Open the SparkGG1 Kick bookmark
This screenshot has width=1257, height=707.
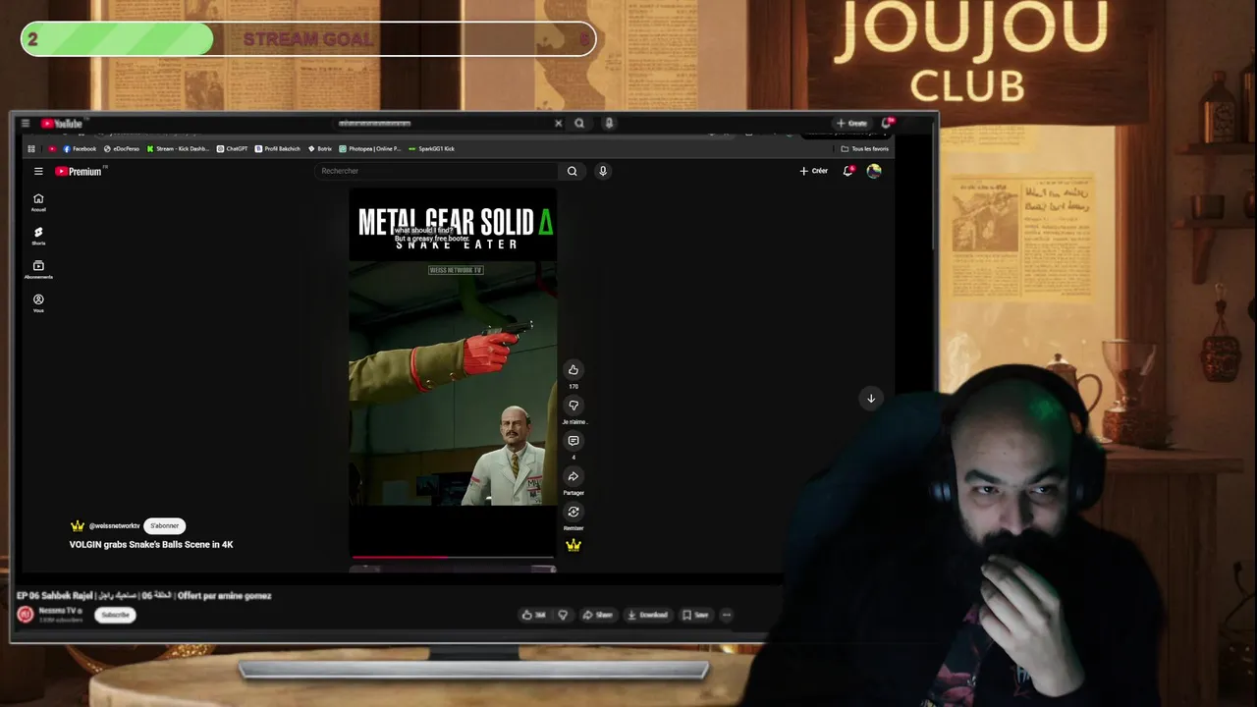[x=431, y=149]
